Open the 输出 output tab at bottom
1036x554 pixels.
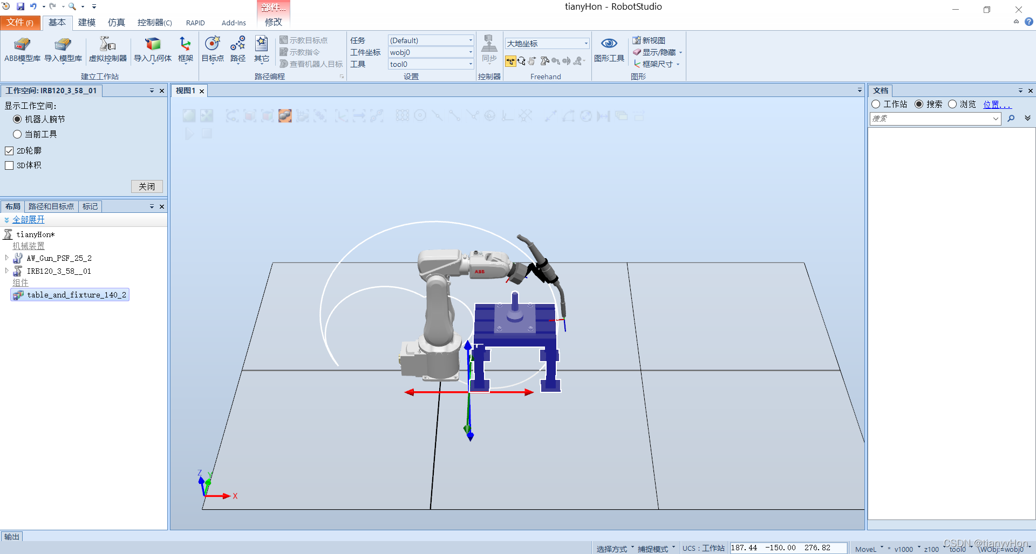[x=12, y=537]
